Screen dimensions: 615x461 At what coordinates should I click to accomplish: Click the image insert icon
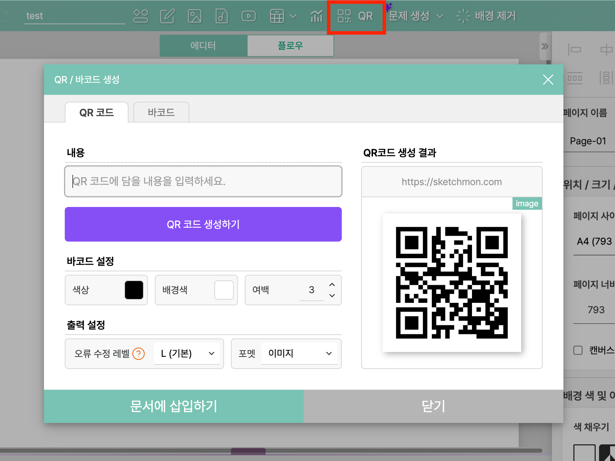pyautogui.click(x=195, y=16)
